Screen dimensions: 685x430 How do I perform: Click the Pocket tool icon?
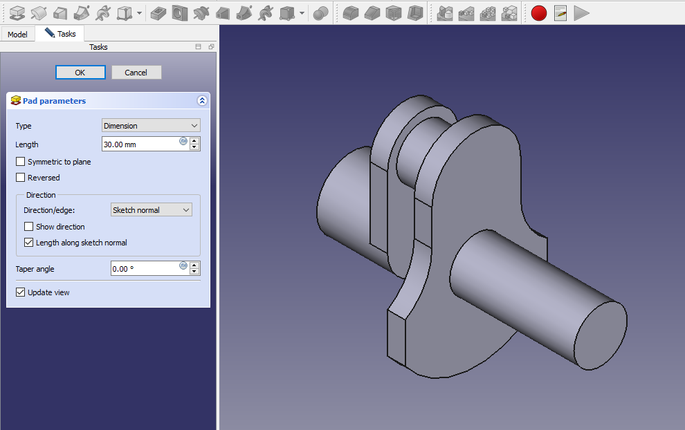tap(158, 12)
